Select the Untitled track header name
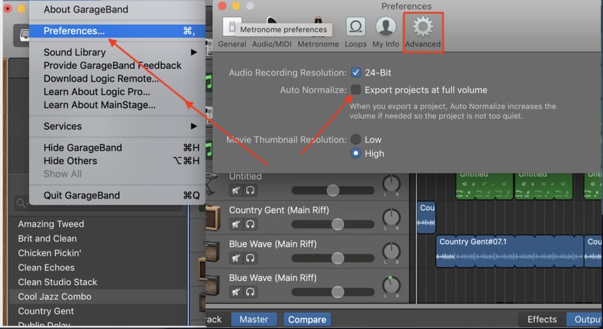Viewport: 603px width, 329px height. pos(246,176)
